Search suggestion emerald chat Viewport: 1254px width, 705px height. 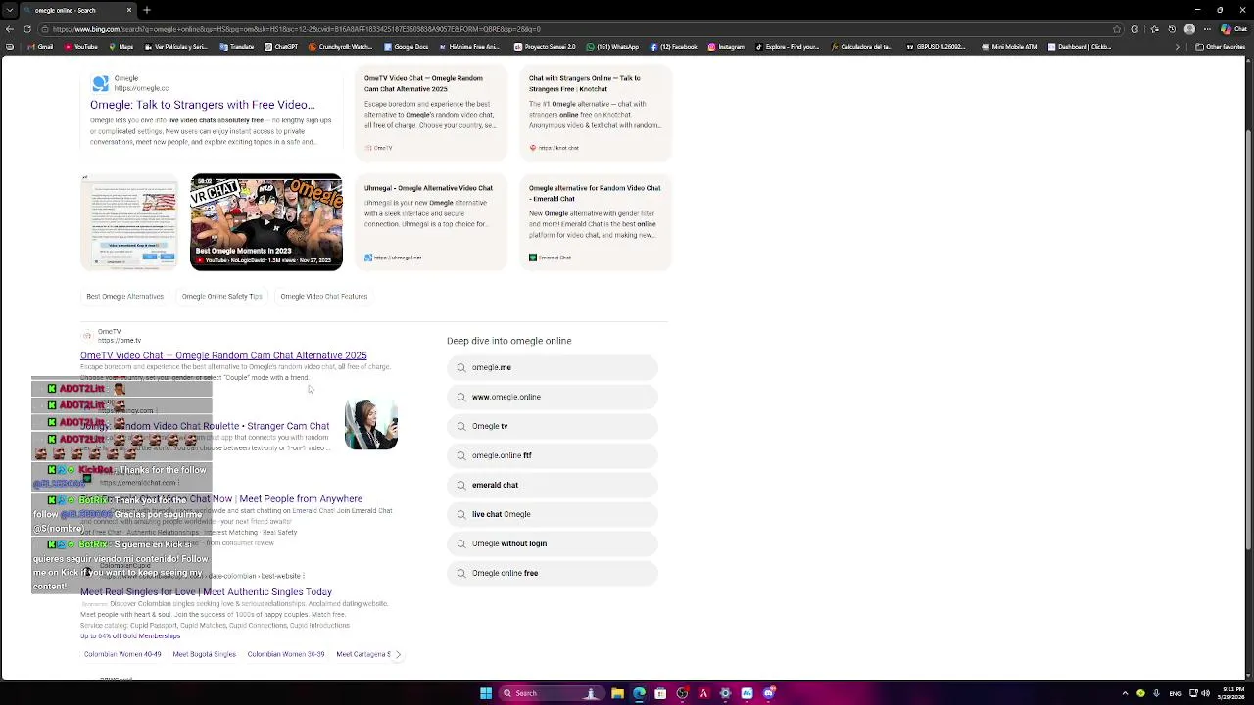[553, 485]
